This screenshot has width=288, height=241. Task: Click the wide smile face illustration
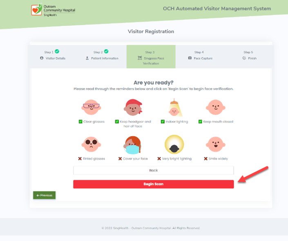[216, 144]
